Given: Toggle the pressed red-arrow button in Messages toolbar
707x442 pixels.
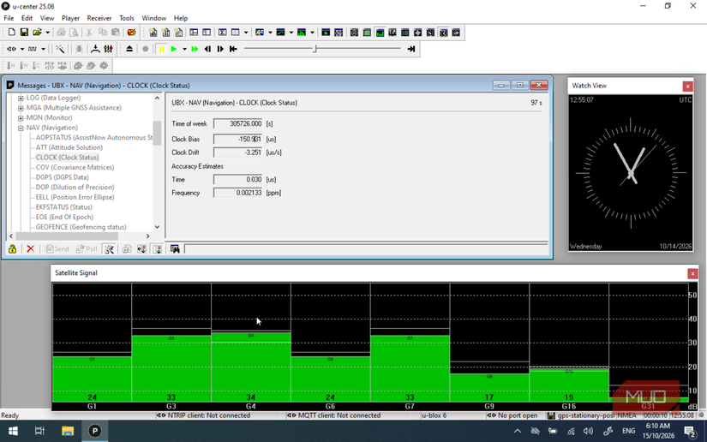Looking at the screenshot, I should (158, 249).
